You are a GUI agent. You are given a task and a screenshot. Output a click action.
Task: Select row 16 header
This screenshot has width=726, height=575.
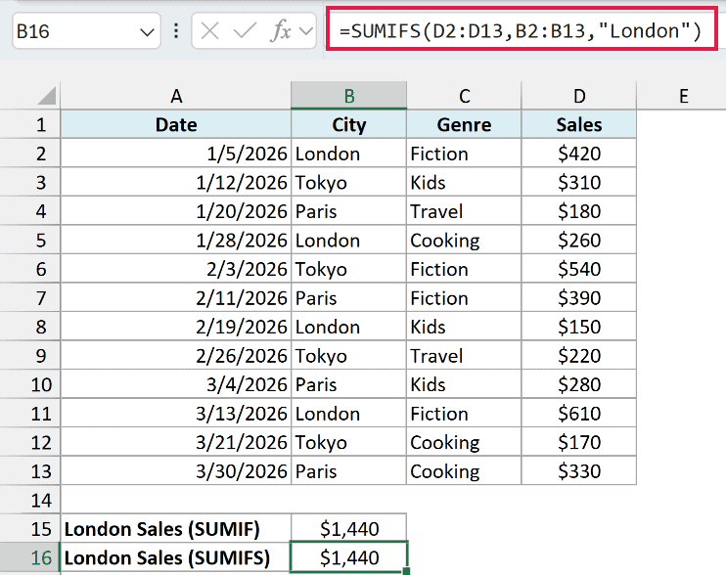point(30,557)
